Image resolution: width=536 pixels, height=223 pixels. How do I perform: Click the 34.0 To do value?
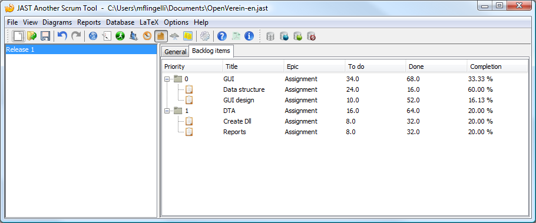click(352, 79)
